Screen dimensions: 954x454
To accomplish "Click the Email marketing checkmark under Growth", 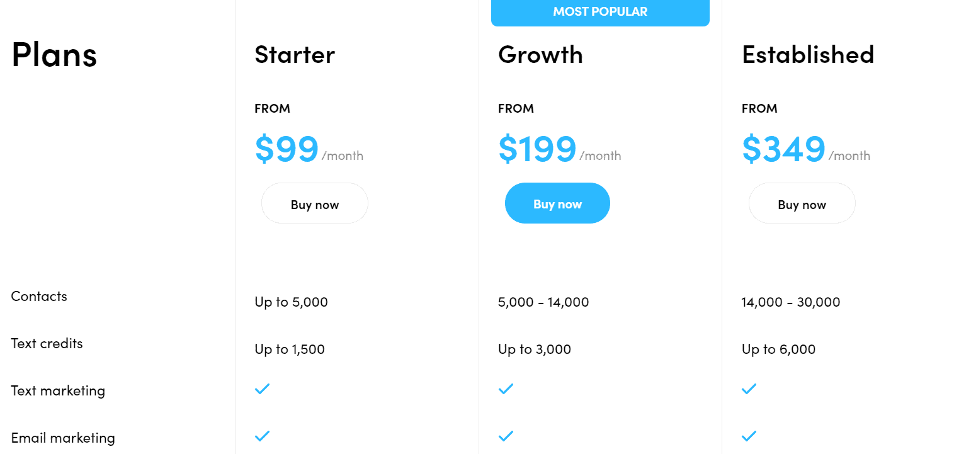I will pos(506,436).
